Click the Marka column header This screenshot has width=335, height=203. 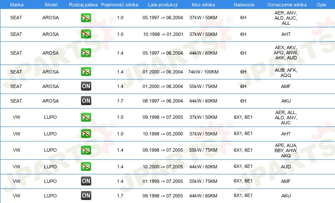pos(17,5)
